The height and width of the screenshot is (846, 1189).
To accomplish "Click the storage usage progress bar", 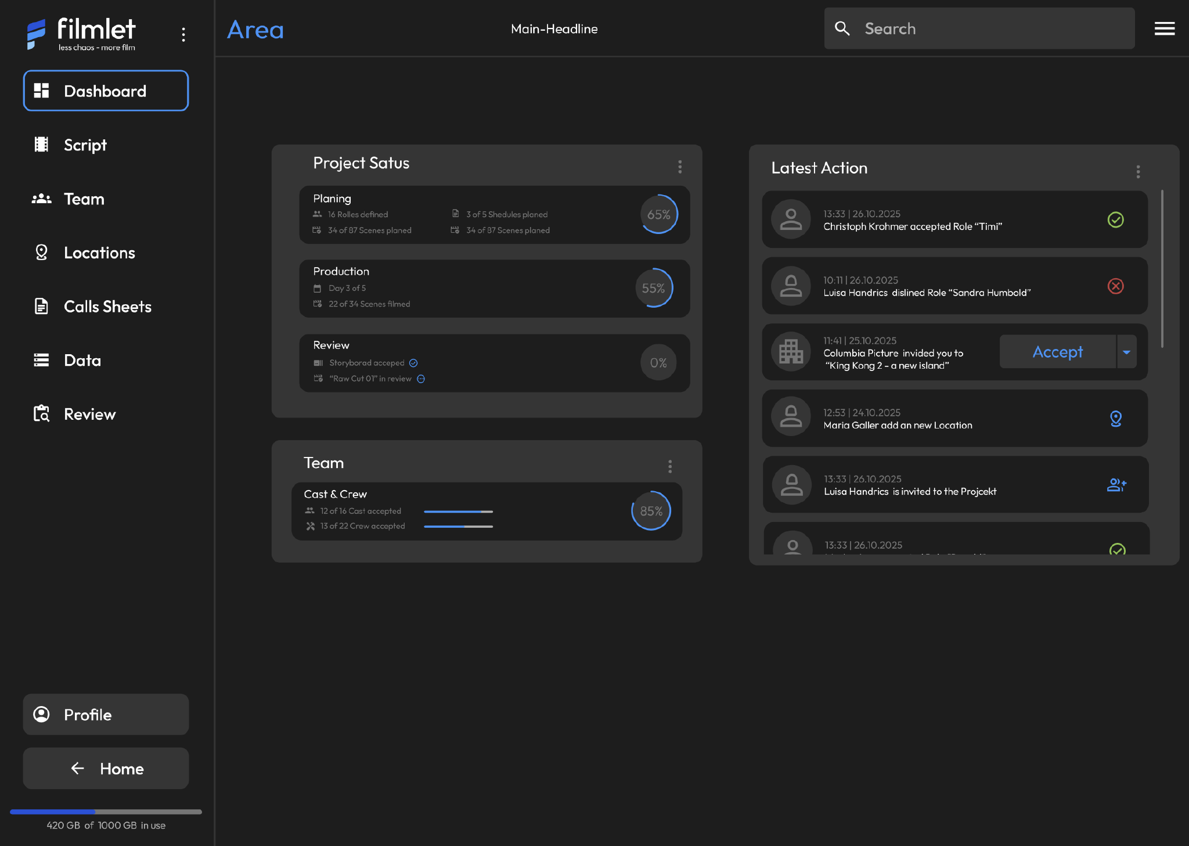I will tap(106, 812).
